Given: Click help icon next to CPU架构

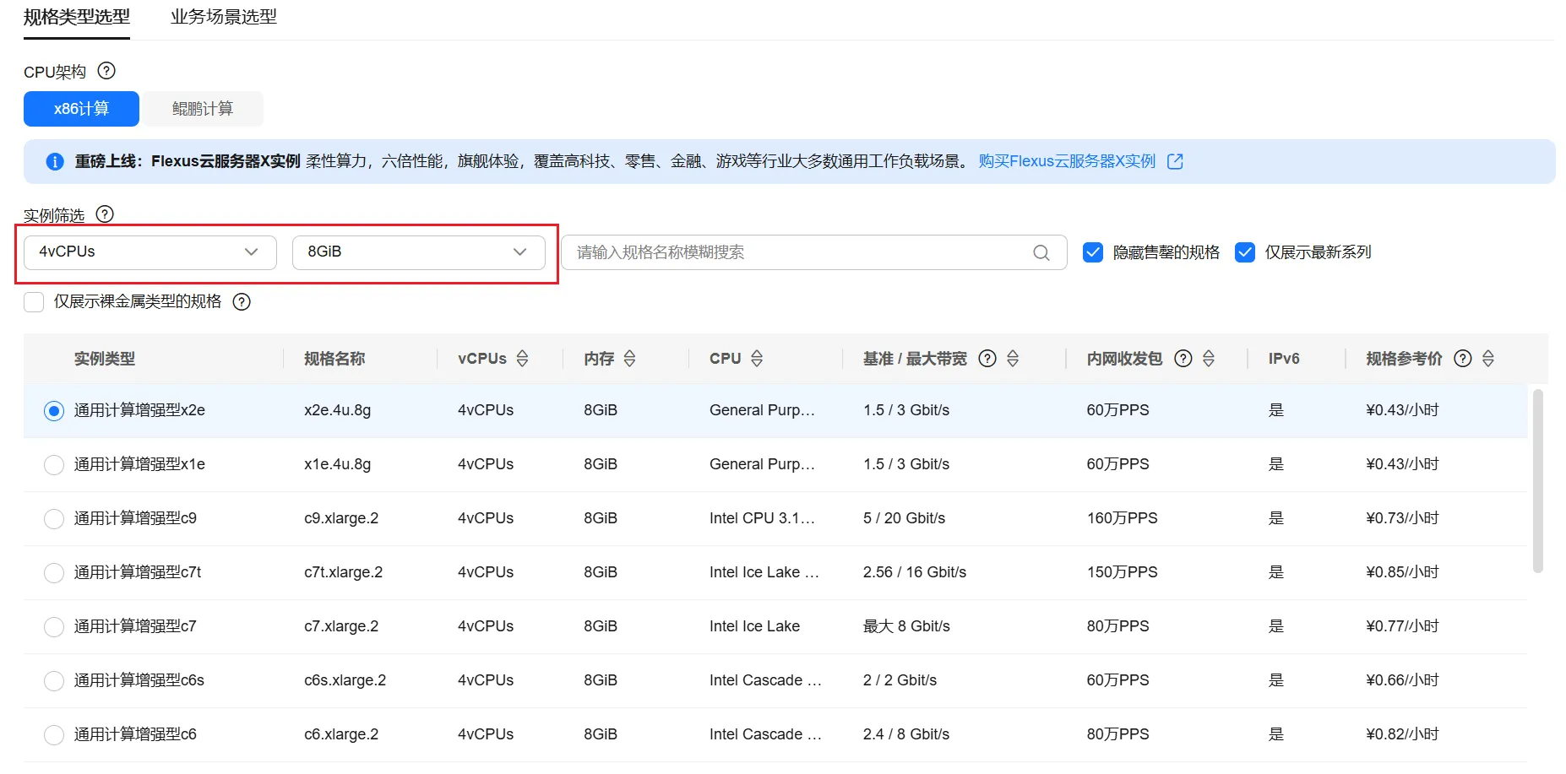Looking at the screenshot, I should pos(106,72).
